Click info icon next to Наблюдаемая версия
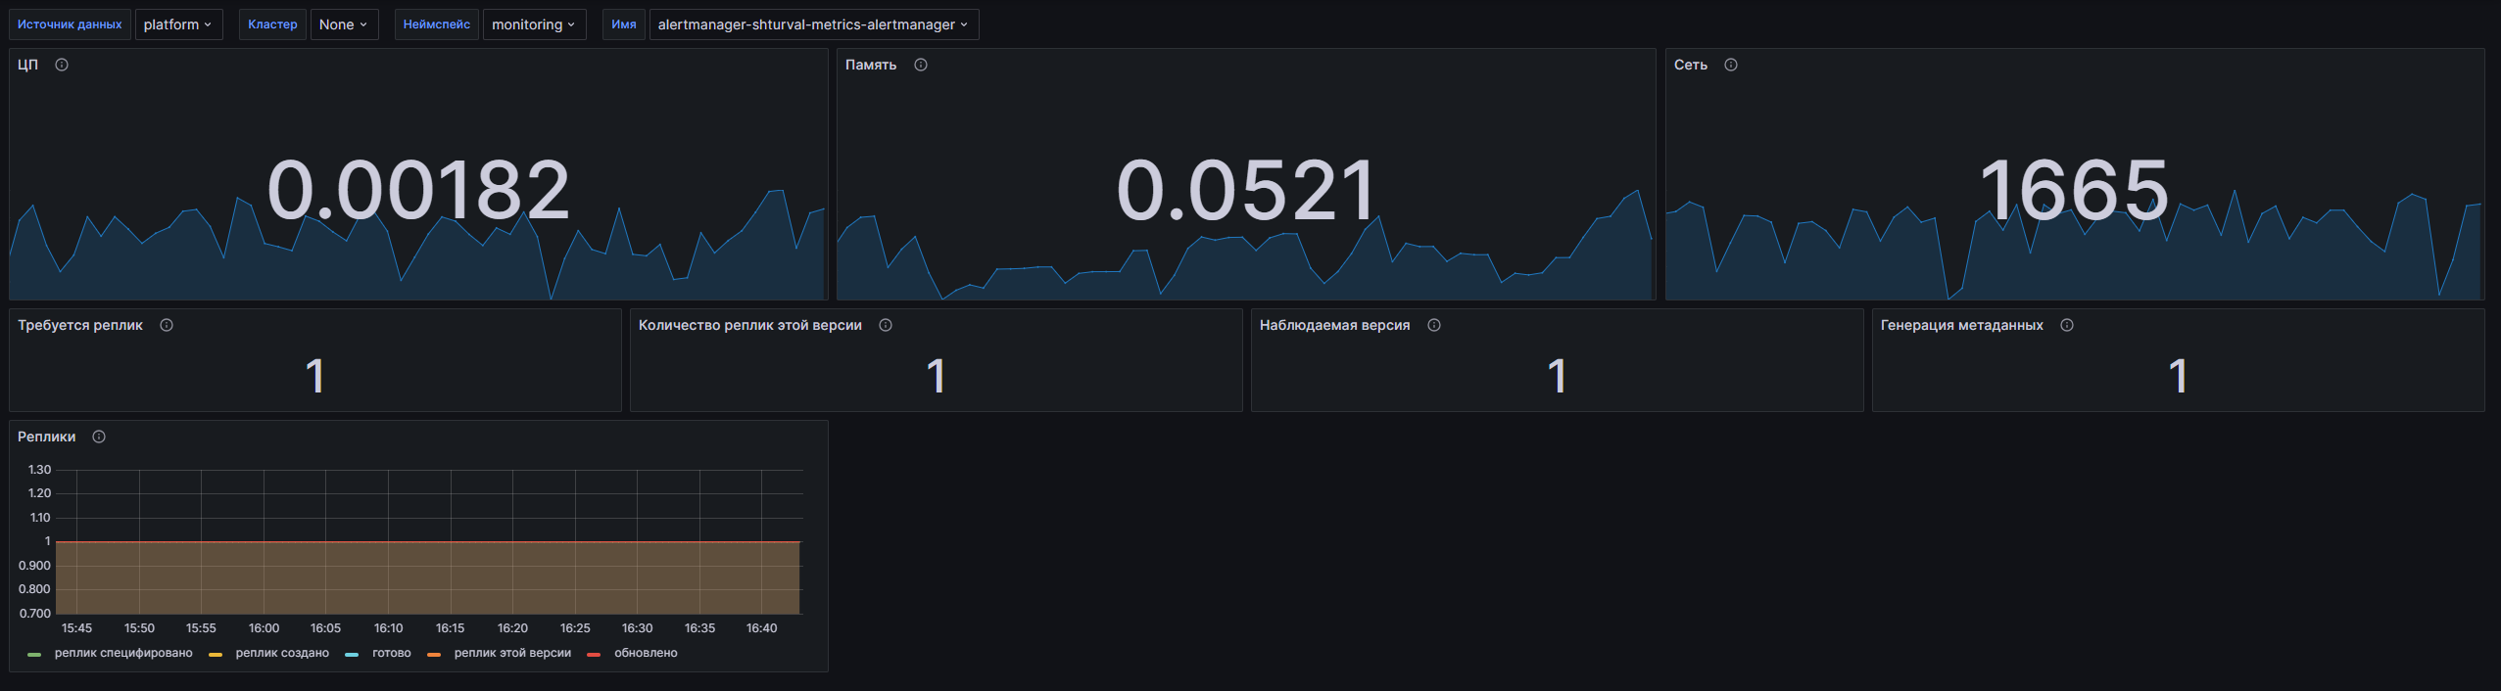Image resolution: width=2501 pixels, height=691 pixels. click(x=1434, y=325)
